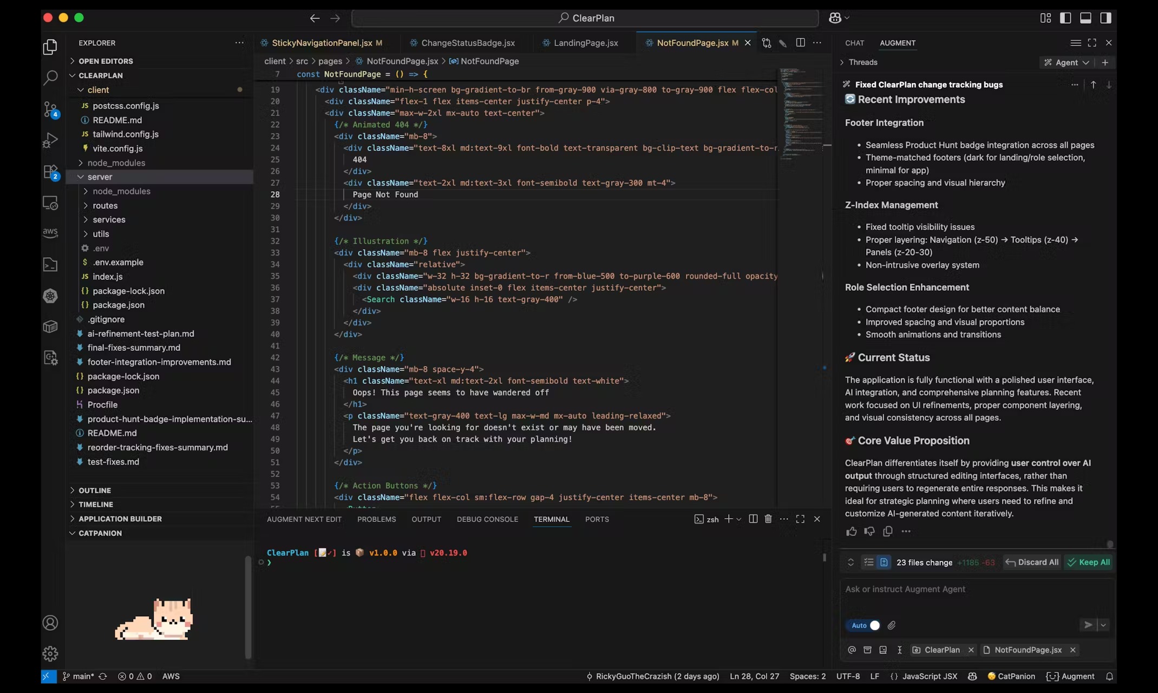This screenshot has height=693, width=1158.
Task: Start a new Augment thread with plus
Action: (x=1105, y=62)
